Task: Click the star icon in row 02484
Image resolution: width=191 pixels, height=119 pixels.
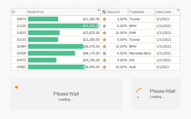Action: [x=104, y=46]
